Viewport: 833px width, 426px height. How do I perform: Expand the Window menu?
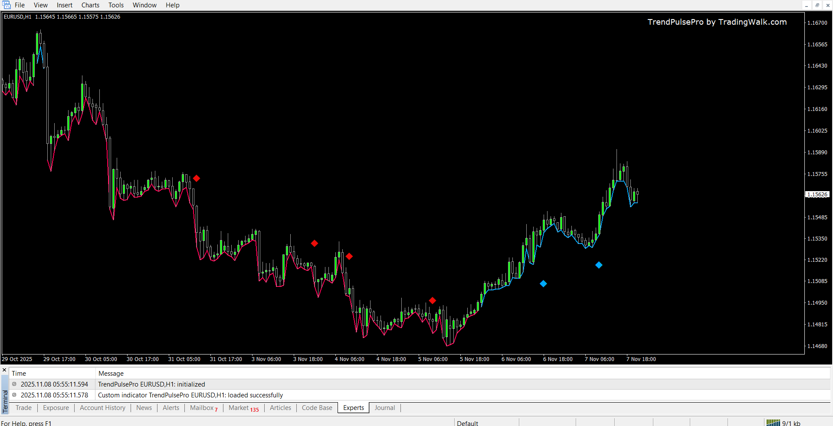pos(144,5)
